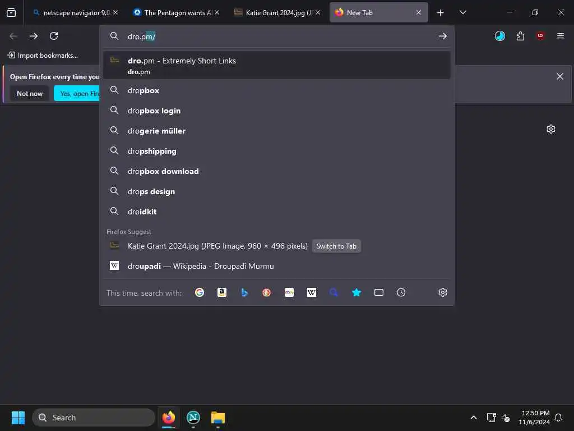Open Netscape Navigator from the taskbar
This screenshot has height=431, width=574.
193,418
